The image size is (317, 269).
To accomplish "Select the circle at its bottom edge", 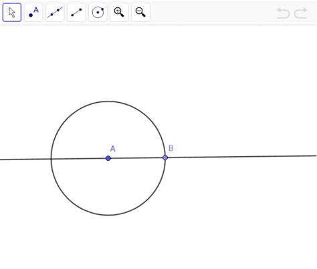I will point(108,215).
